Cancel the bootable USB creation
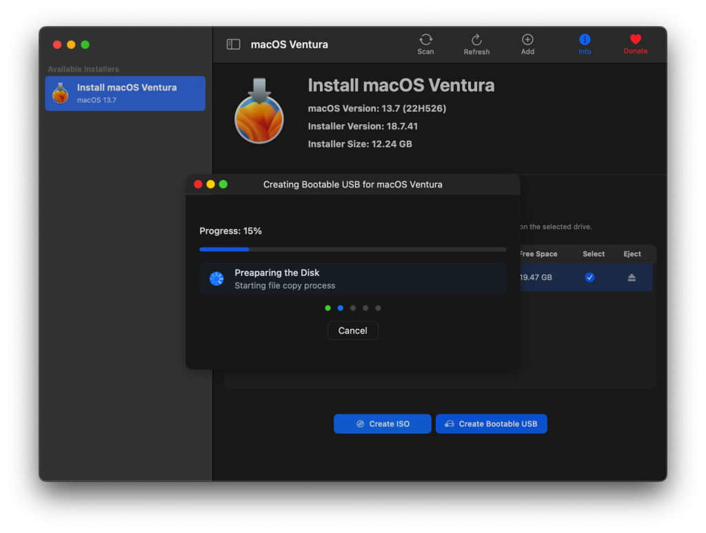The height and width of the screenshot is (533, 706). coord(352,330)
